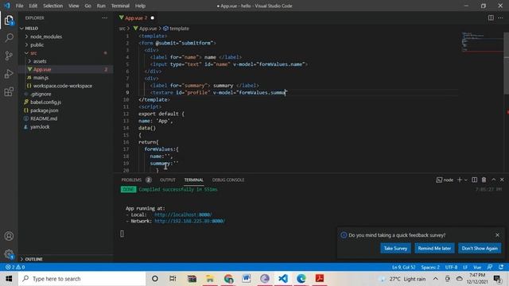Kill terminal with trash icon

point(484,180)
